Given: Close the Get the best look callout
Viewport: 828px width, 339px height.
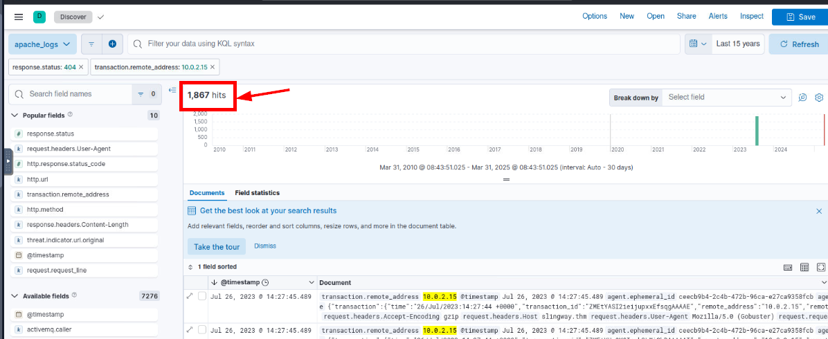Looking at the screenshot, I should [x=819, y=211].
